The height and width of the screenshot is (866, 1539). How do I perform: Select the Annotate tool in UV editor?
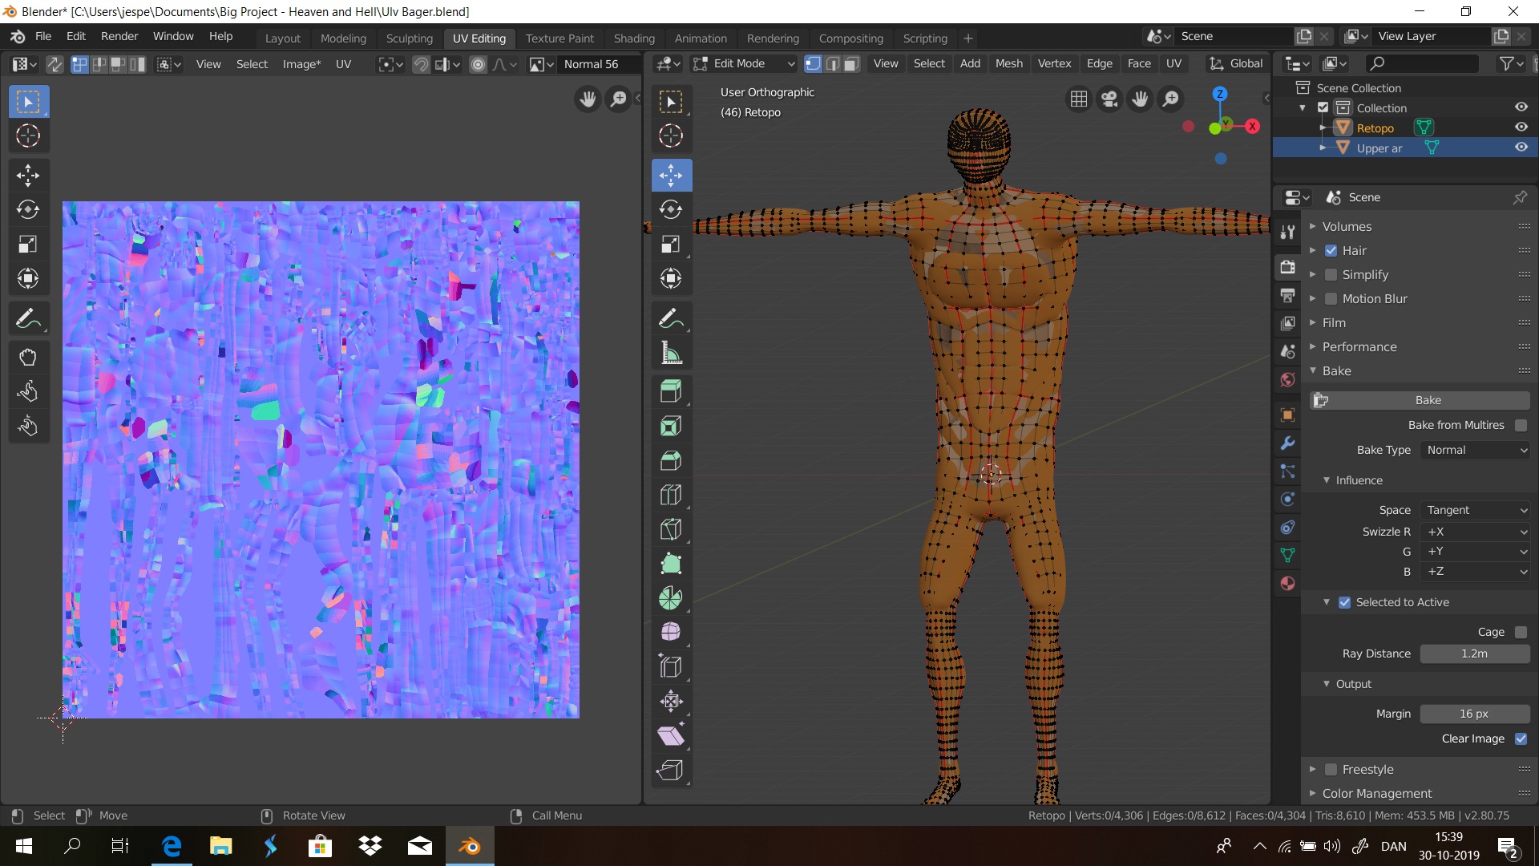[x=28, y=318]
